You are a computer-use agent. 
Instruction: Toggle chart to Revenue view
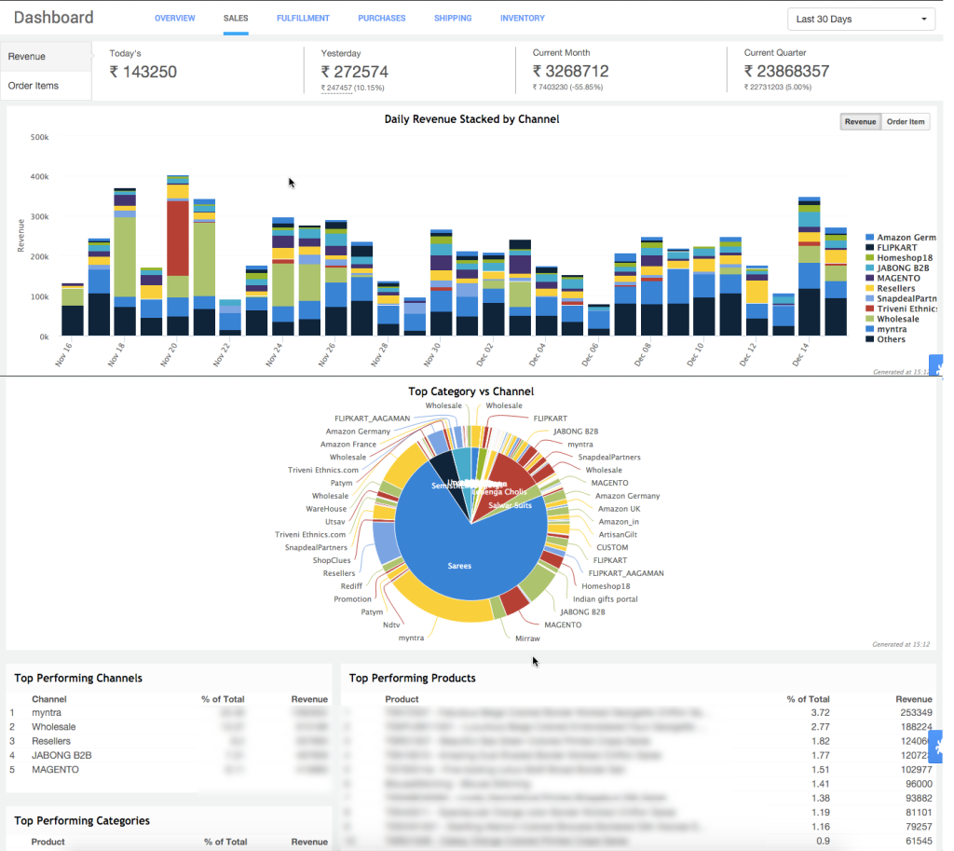(x=860, y=122)
